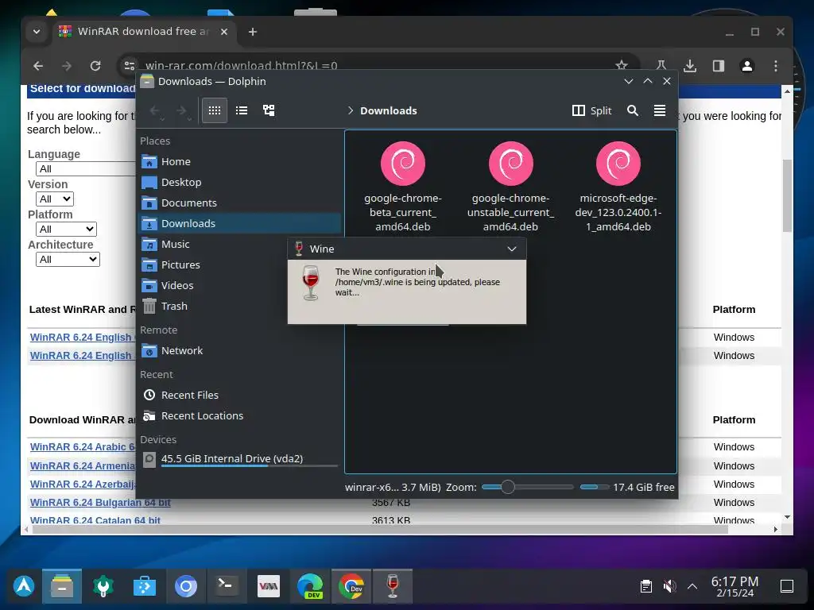The image size is (814, 610).
Task: Select Downloads in Places panel
Action: coord(239,223)
